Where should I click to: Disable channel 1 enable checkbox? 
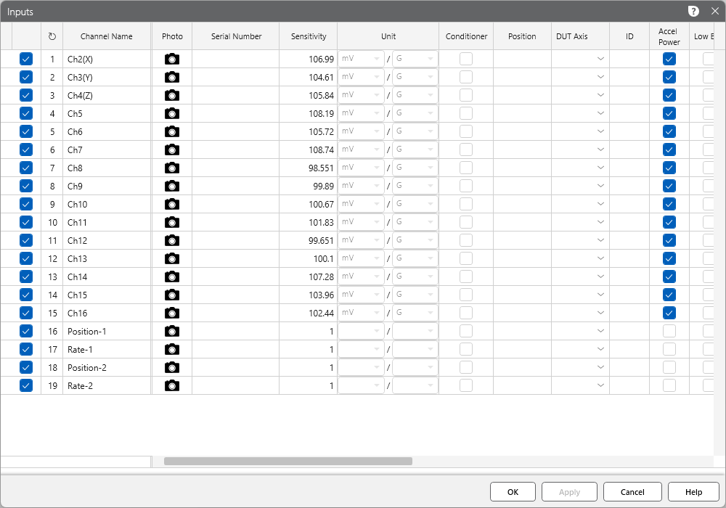click(x=27, y=59)
